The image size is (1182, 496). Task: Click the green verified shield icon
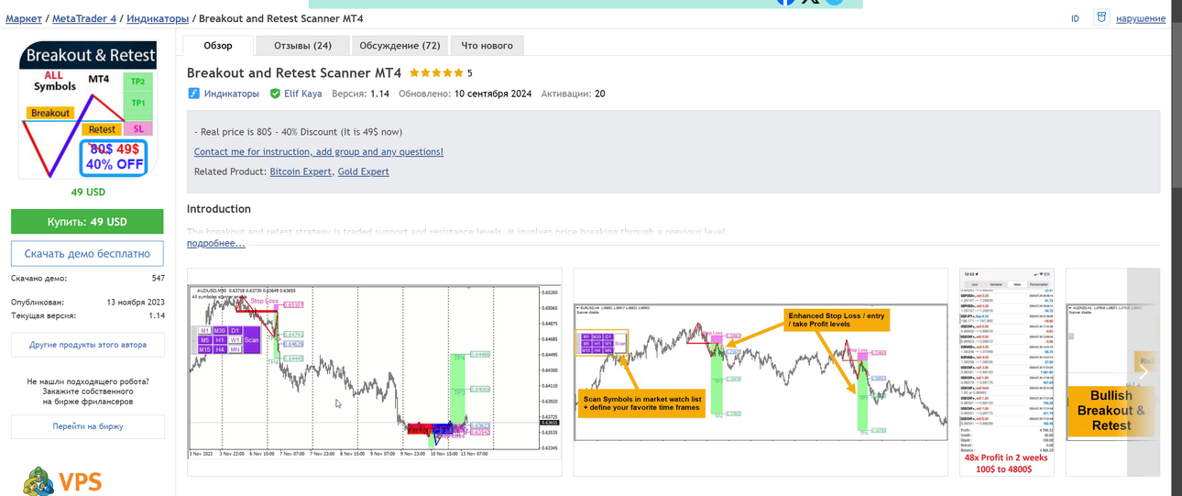[275, 94]
